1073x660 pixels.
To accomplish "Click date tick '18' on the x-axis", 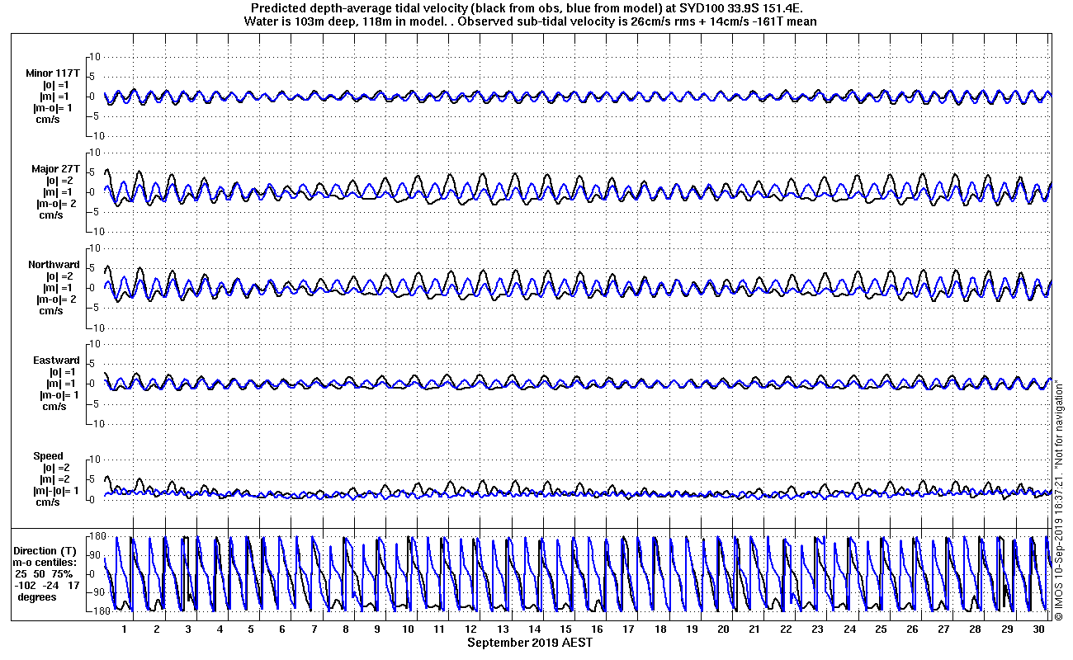I will click(x=660, y=629).
